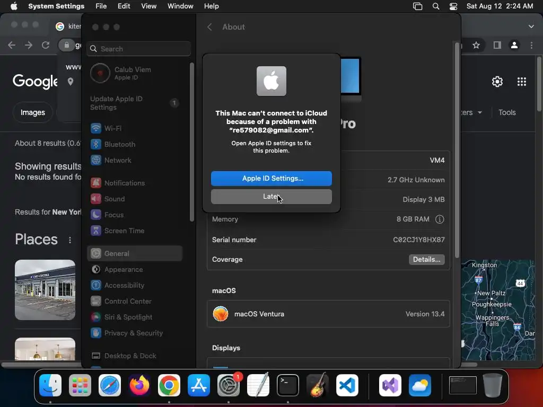The height and width of the screenshot is (407, 543).
Task: Open Visual Studio Code from the Dock
Action: point(347,385)
